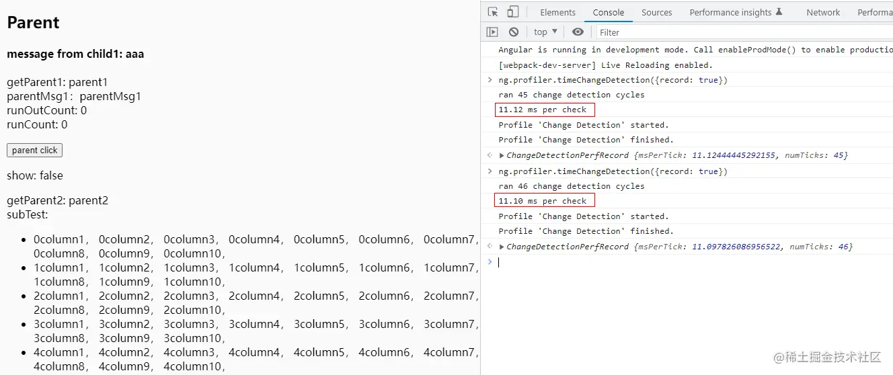Focus the console Filter input field

coord(743,32)
